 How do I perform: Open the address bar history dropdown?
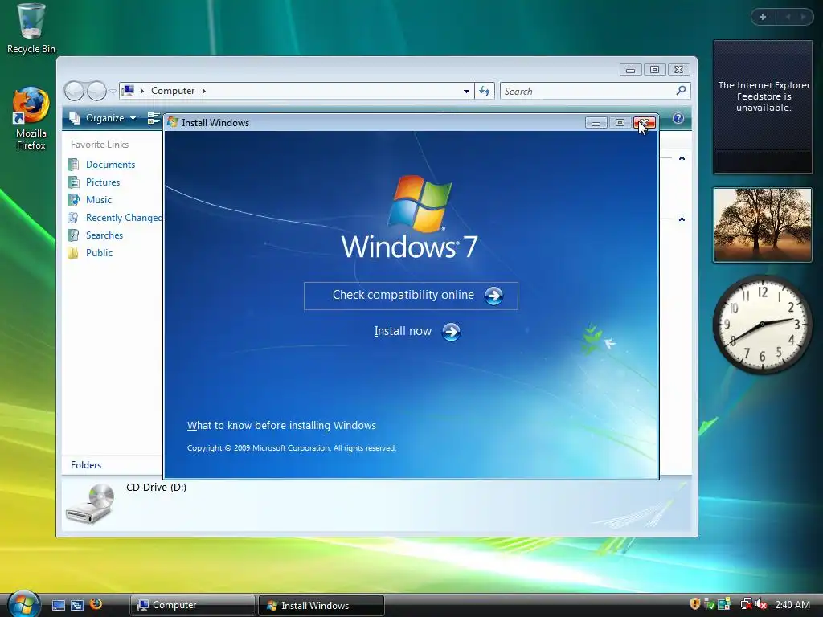coord(466,92)
